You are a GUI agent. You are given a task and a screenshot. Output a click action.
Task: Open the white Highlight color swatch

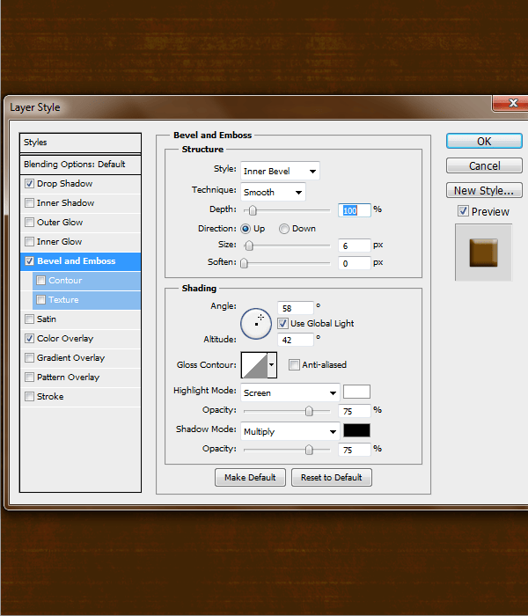356,392
